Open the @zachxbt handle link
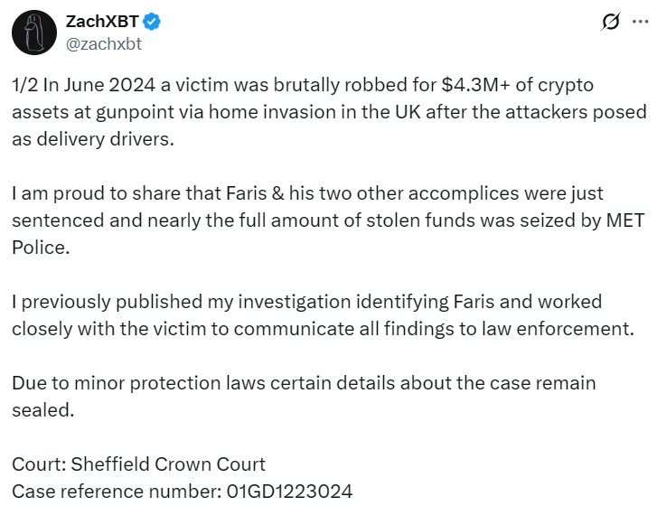 pos(104,42)
